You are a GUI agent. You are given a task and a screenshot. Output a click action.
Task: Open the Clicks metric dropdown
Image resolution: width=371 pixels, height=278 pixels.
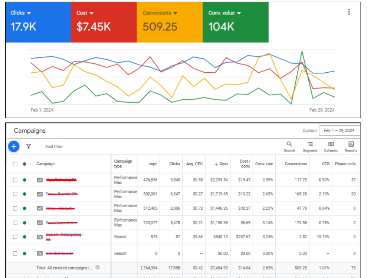point(29,13)
